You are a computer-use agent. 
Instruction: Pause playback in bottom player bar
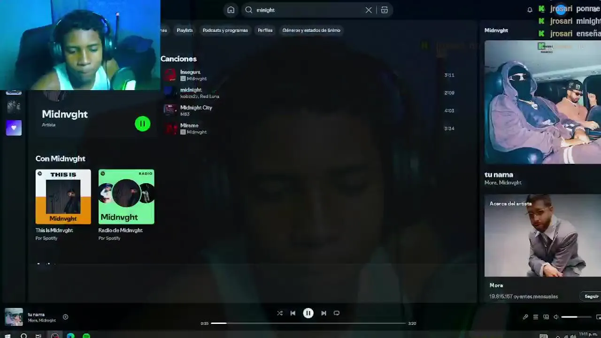click(308, 313)
